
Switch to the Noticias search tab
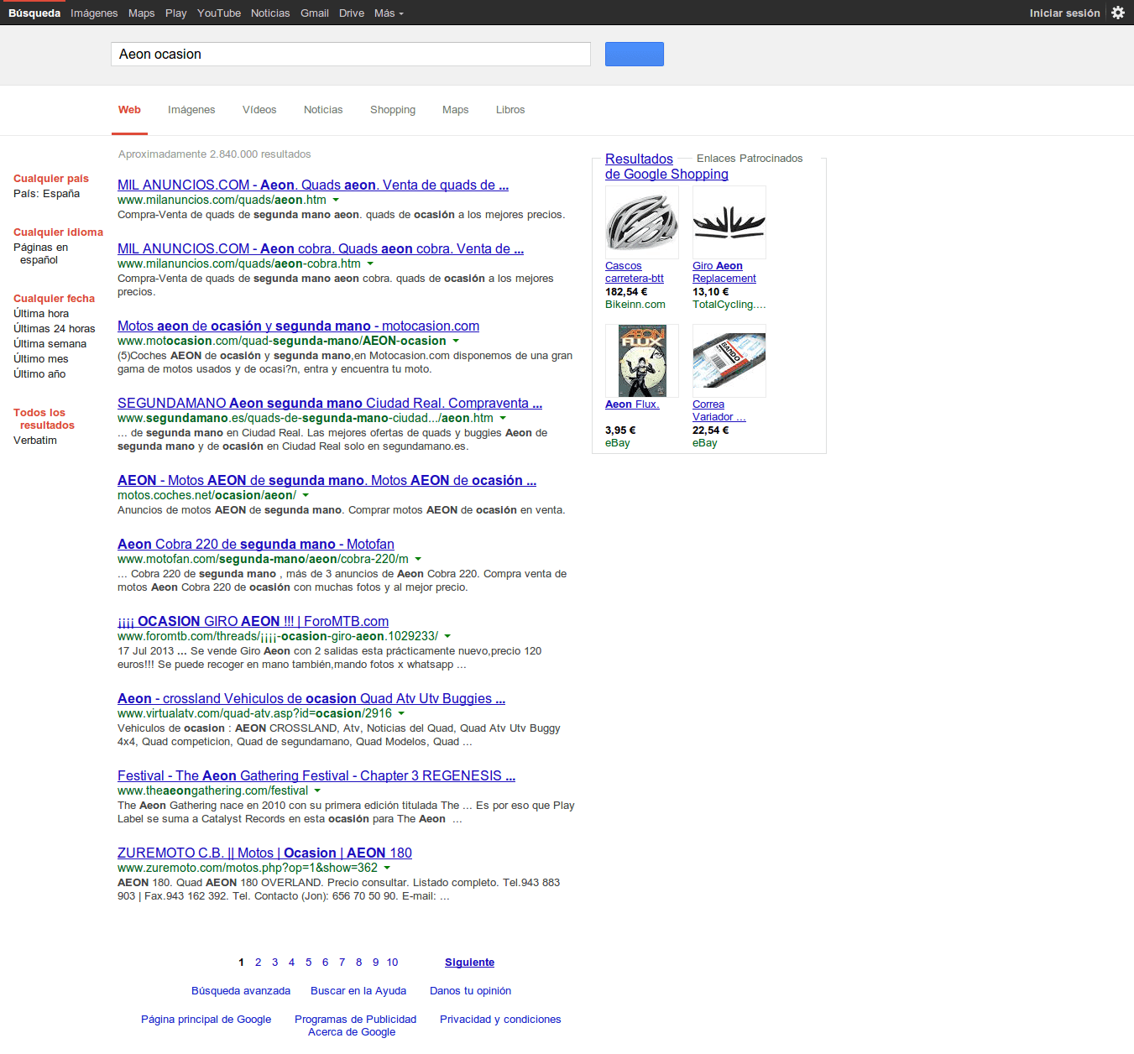[323, 110]
